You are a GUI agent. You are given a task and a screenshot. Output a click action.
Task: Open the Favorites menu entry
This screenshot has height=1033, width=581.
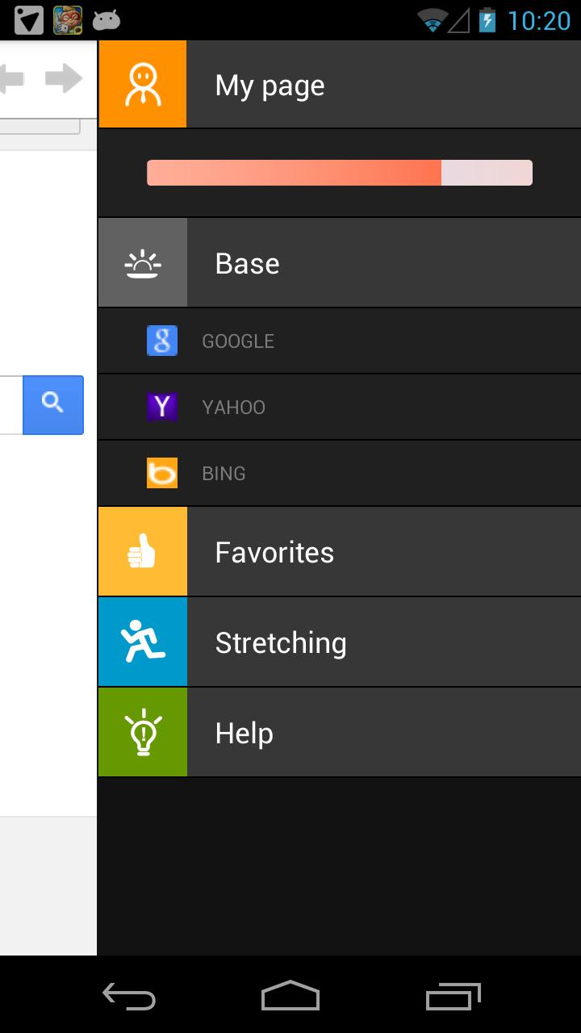pyautogui.click(x=340, y=552)
